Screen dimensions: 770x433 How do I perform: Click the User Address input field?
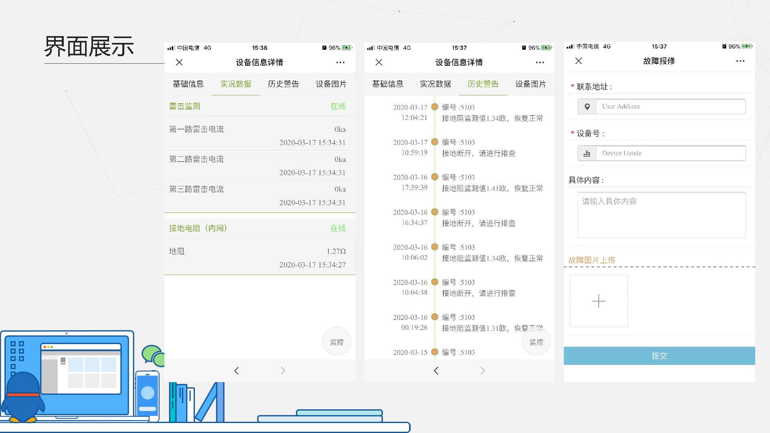670,107
